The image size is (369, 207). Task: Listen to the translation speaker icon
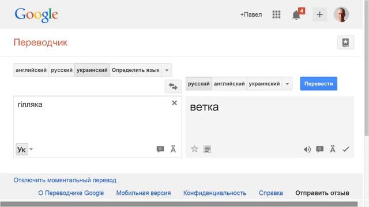(x=307, y=149)
